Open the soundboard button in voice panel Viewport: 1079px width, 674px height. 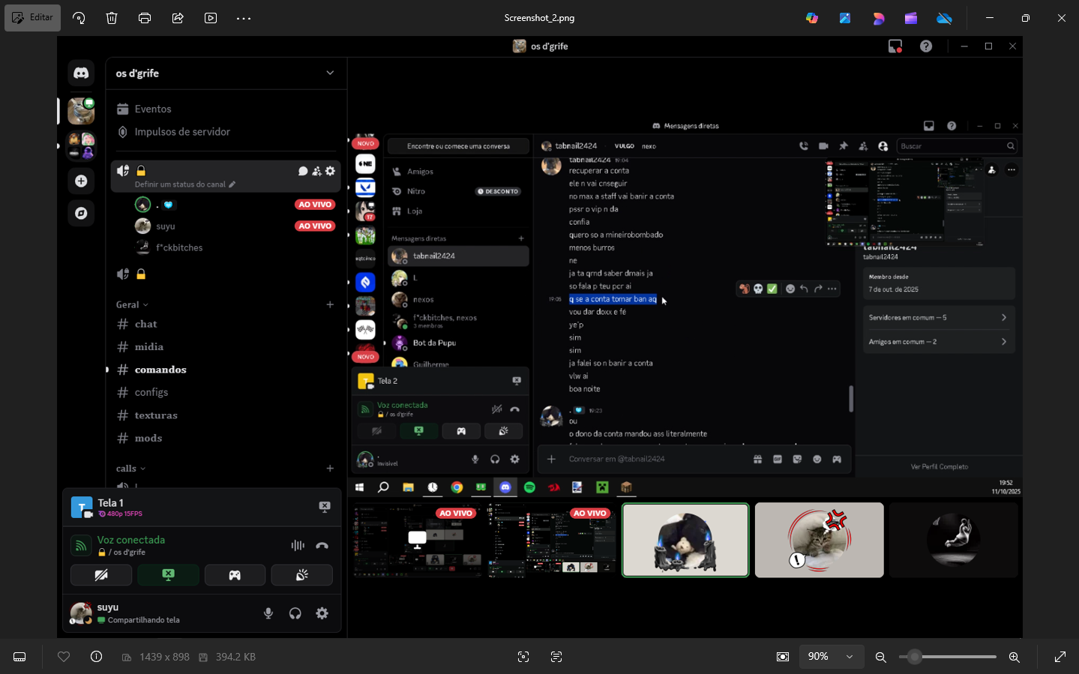click(301, 575)
